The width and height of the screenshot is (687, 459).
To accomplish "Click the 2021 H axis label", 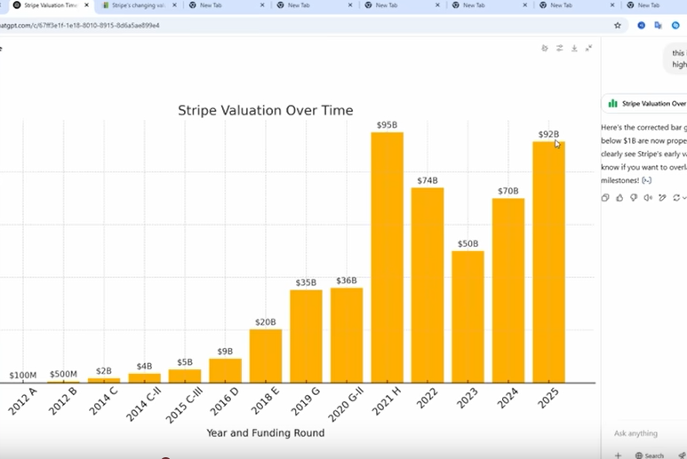I will (x=386, y=400).
